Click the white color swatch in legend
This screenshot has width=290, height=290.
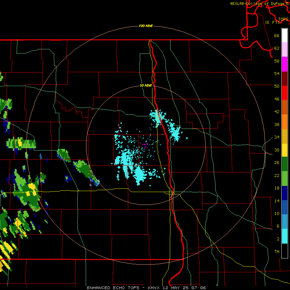point(285,35)
